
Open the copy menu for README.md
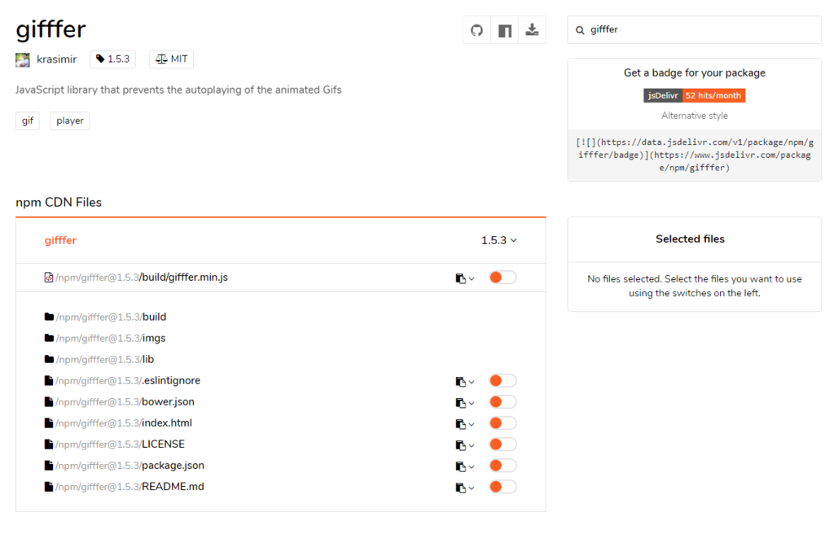[x=464, y=488]
